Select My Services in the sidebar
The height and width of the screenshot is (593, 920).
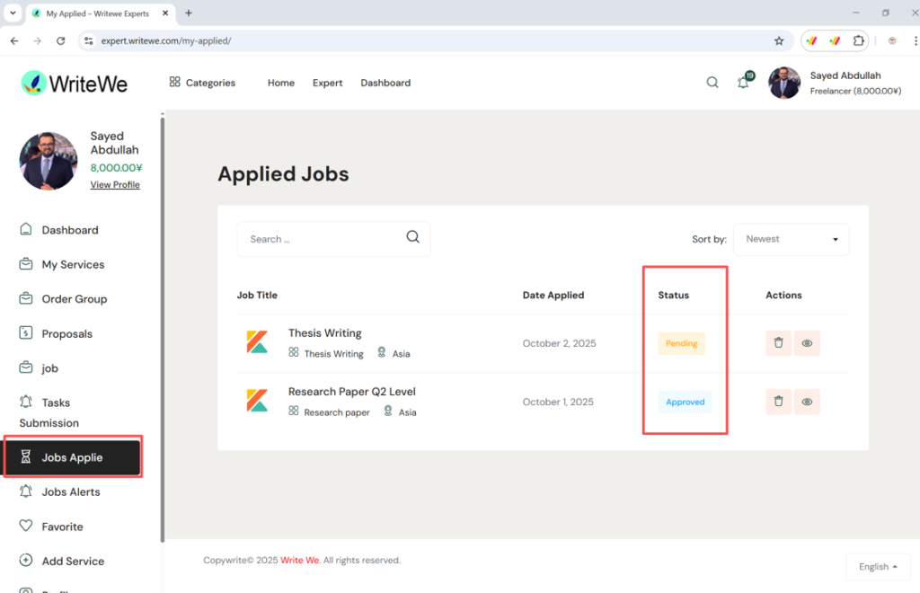(x=73, y=264)
